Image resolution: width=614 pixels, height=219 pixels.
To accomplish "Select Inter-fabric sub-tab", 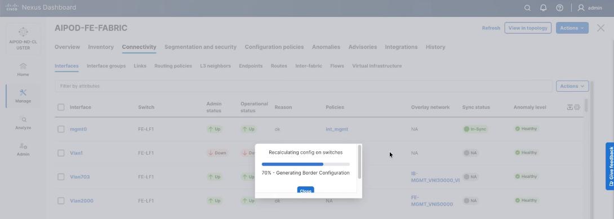I will tap(309, 66).
